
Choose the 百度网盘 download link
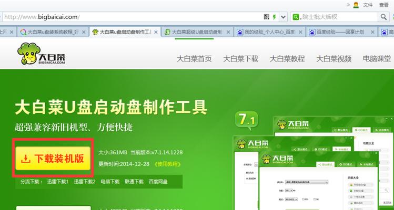click(158, 182)
